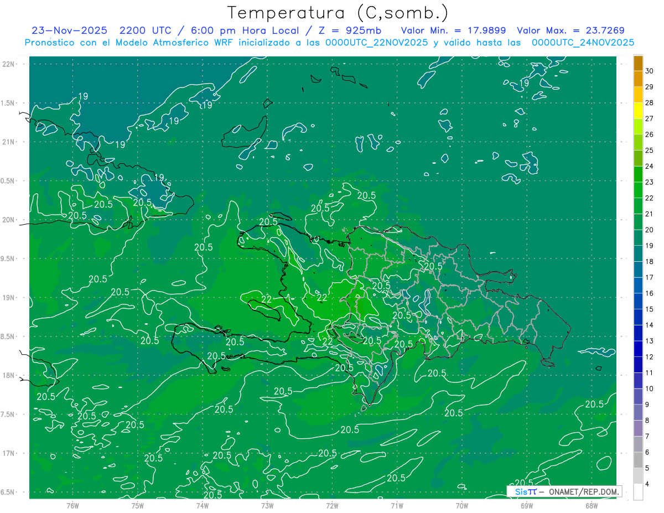Image resolution: width=664 pixels, height=513 pixels.
Task: Click the "17N" latitude axis label
Action: pos(9,453)
